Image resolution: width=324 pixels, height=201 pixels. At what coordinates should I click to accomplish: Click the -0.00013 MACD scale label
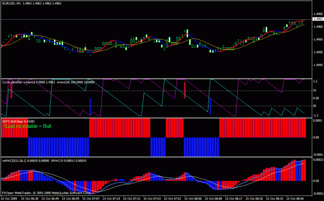[x=318, y=194]
